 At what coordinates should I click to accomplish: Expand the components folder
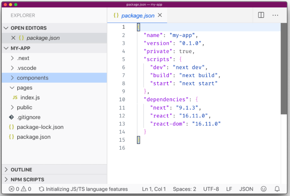[12, 78]
